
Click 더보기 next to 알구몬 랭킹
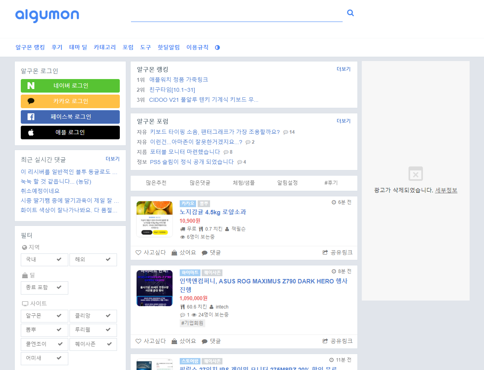(x=343, y=69)
